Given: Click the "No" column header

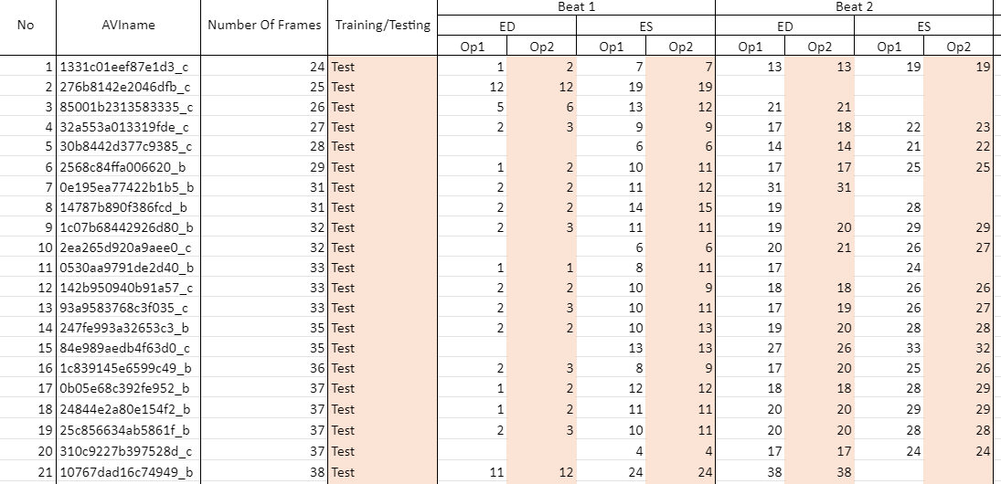Looking at the screenshot, I should 26,26.
